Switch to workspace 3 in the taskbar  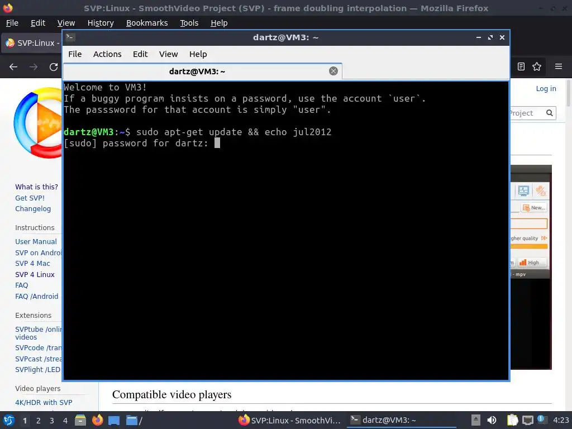tap(52, 421)
